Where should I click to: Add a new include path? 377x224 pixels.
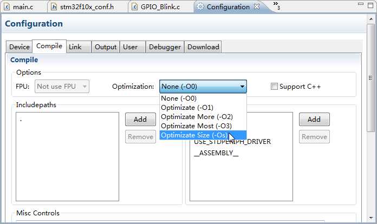pos(140,120)
